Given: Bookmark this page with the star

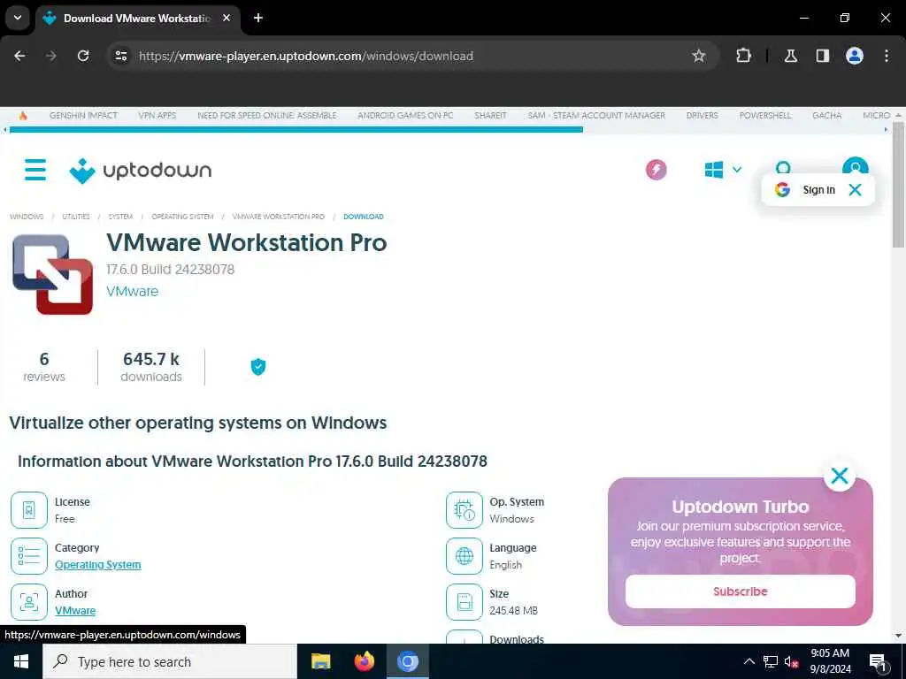Looking at the screenshot, I should pyautogui.click(x=699, y=56).
